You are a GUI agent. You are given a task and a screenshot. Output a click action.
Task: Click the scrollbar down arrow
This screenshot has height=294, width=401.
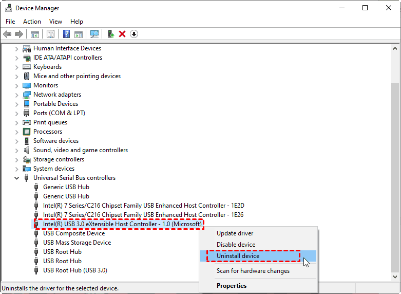point(395,277)
